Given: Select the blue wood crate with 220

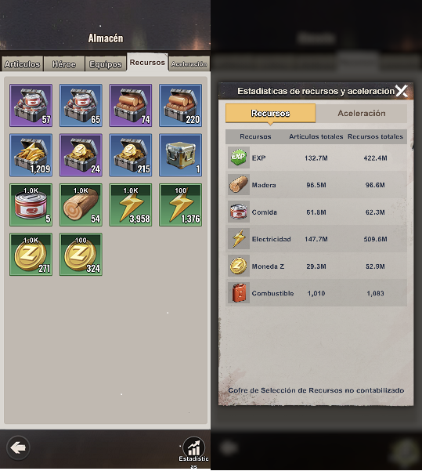Looking at the screenshot, I should click(180, 105).
